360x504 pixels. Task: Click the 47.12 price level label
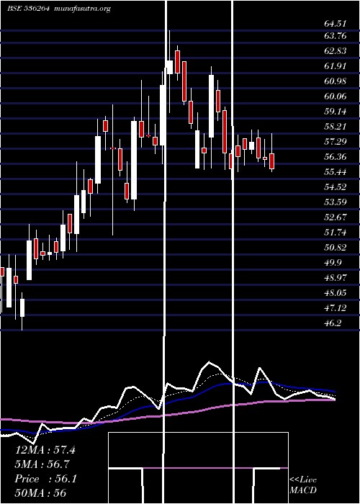(336, 307)
